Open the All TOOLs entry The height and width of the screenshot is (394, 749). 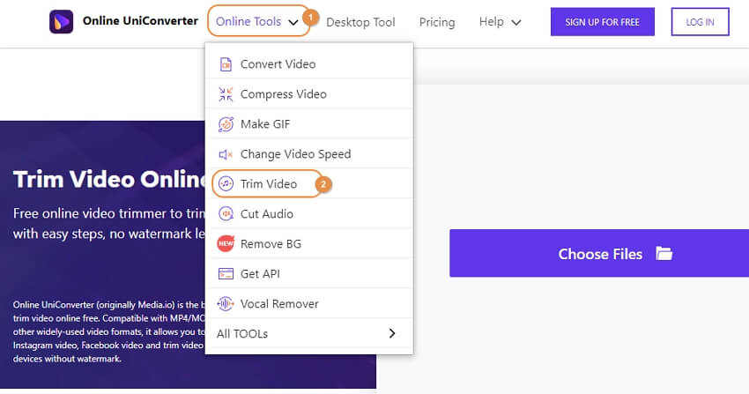pos(309,333)
